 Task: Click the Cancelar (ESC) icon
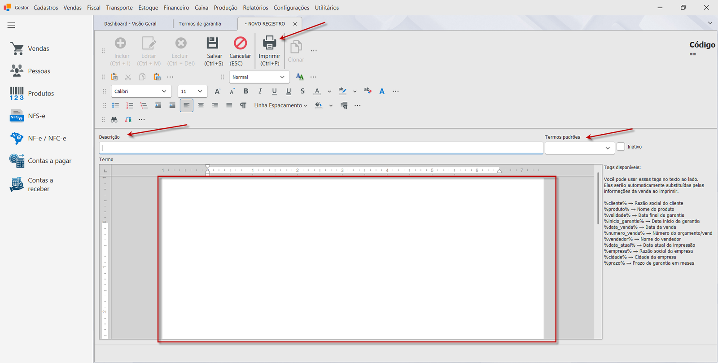(240, 43)
